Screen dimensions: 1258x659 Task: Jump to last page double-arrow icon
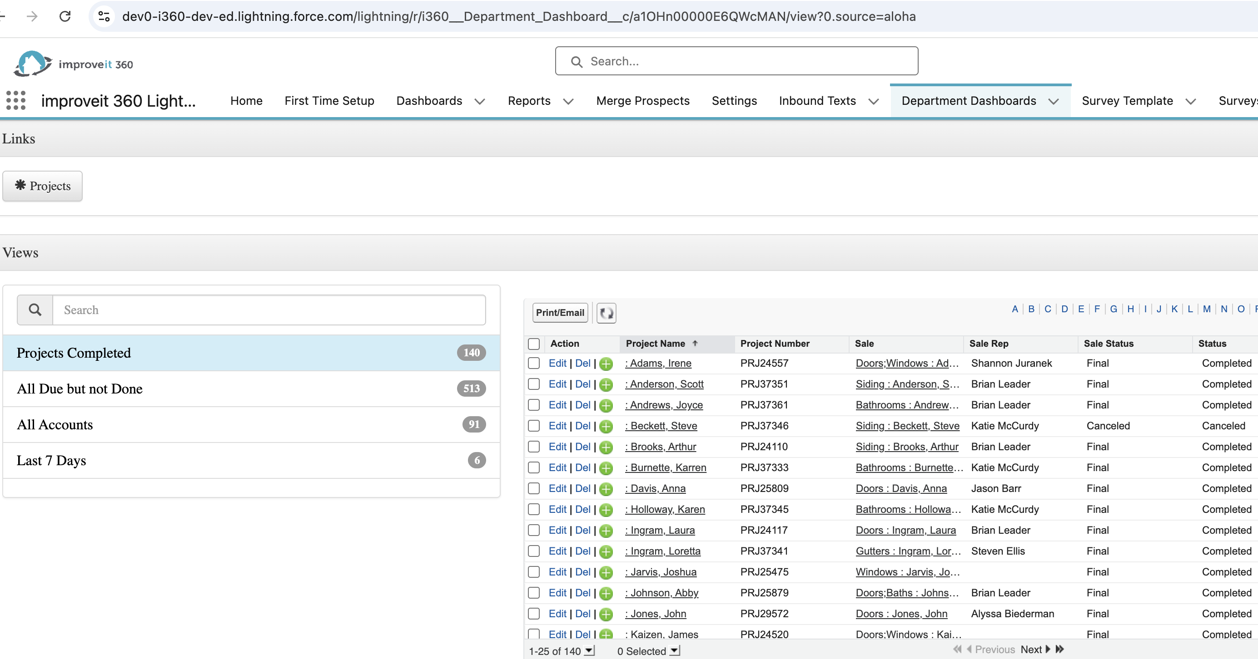[1060, 649]
